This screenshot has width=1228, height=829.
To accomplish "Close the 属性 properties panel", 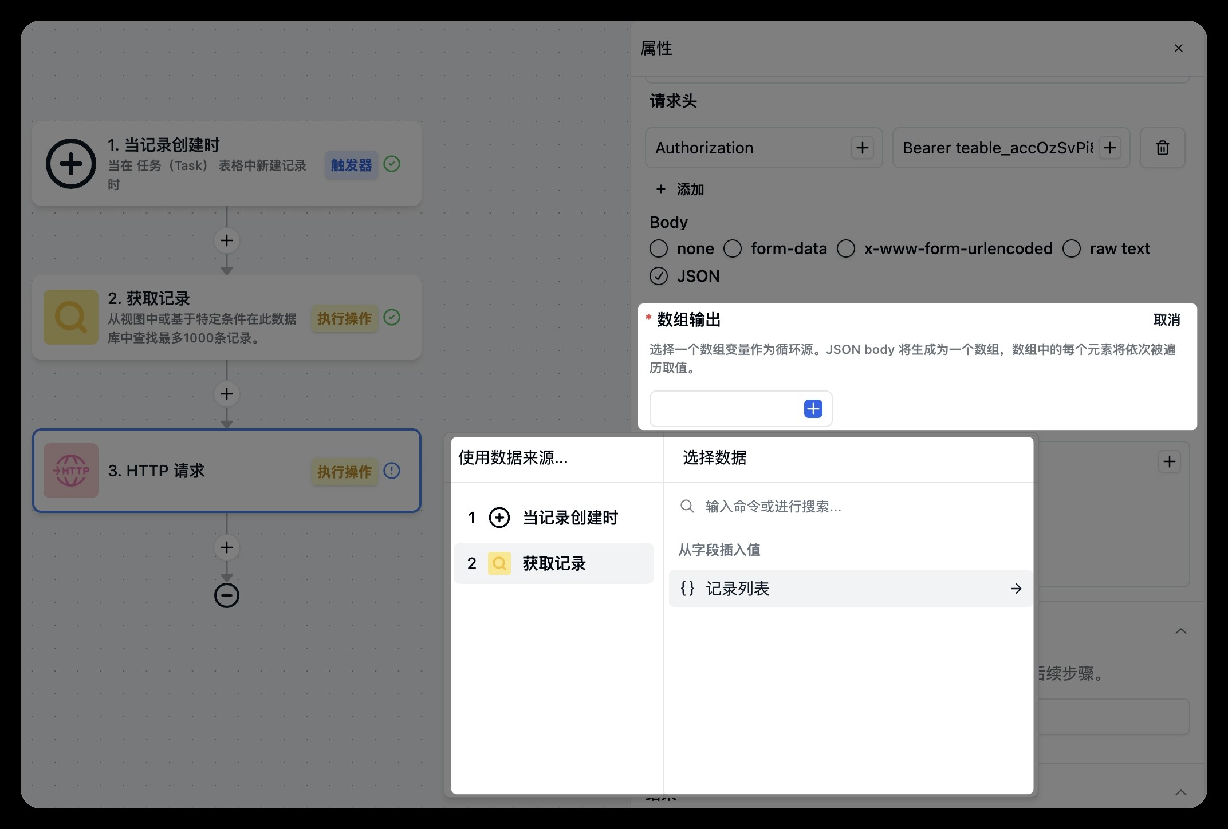I will (x=1178, y=48).
